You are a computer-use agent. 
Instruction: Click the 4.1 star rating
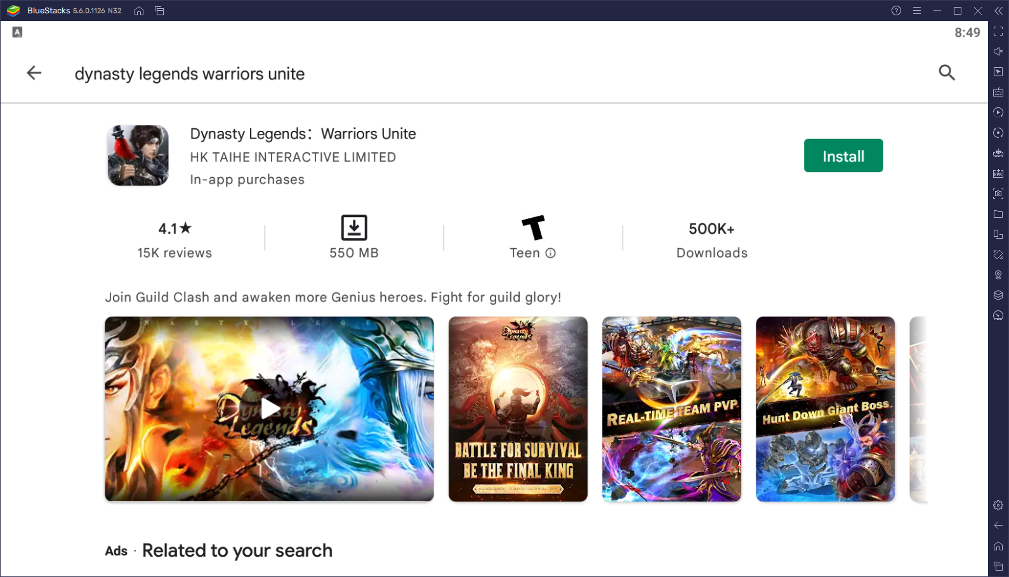(175, 229)
